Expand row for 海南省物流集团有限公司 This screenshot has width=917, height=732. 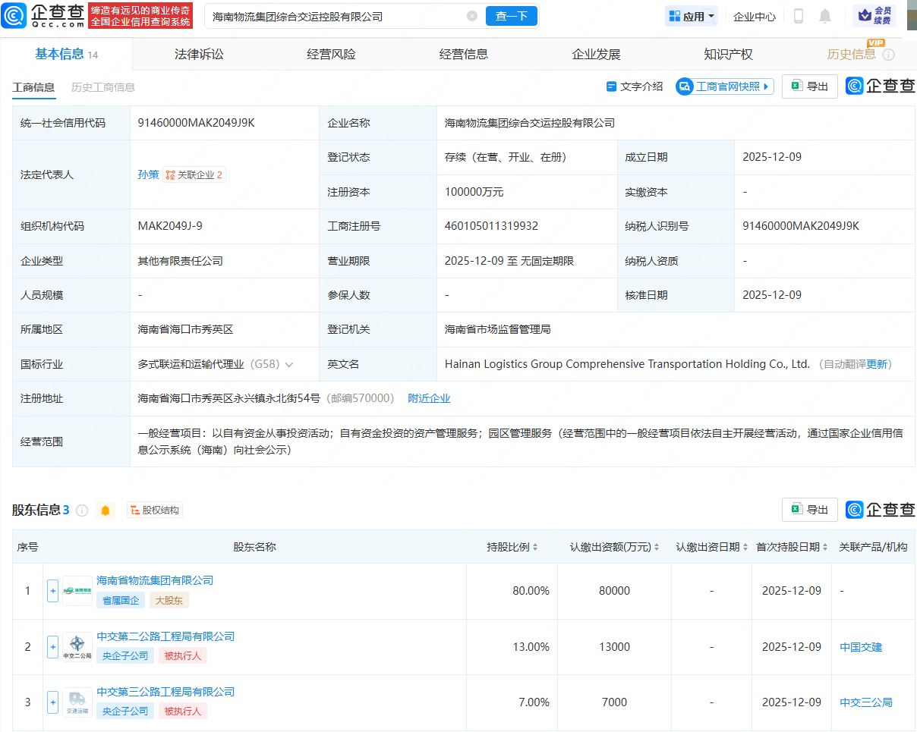(x=52, y=591)
